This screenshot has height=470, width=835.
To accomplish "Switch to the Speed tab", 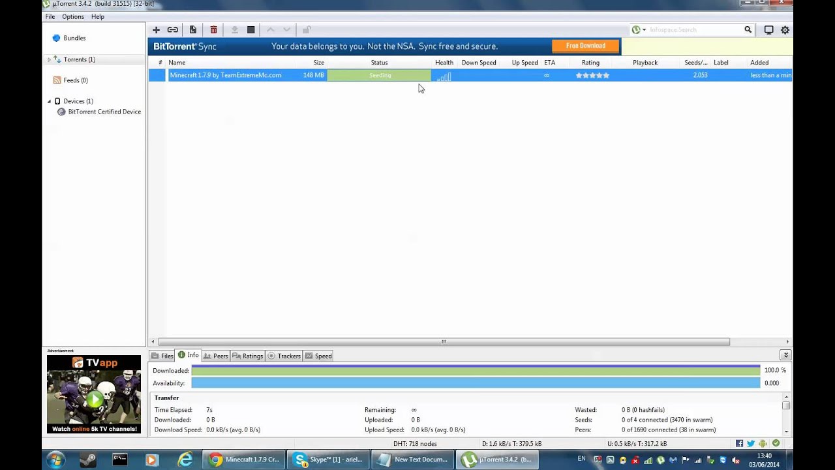I will (x=318, y=356).
